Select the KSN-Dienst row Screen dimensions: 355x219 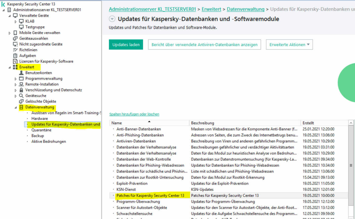229,190
